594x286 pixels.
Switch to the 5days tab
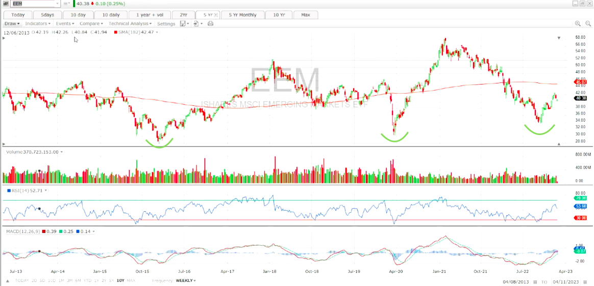click(x=47, y=15)
